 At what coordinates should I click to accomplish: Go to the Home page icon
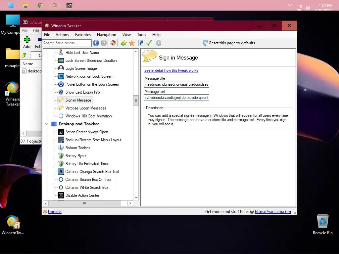pos(113,43)
